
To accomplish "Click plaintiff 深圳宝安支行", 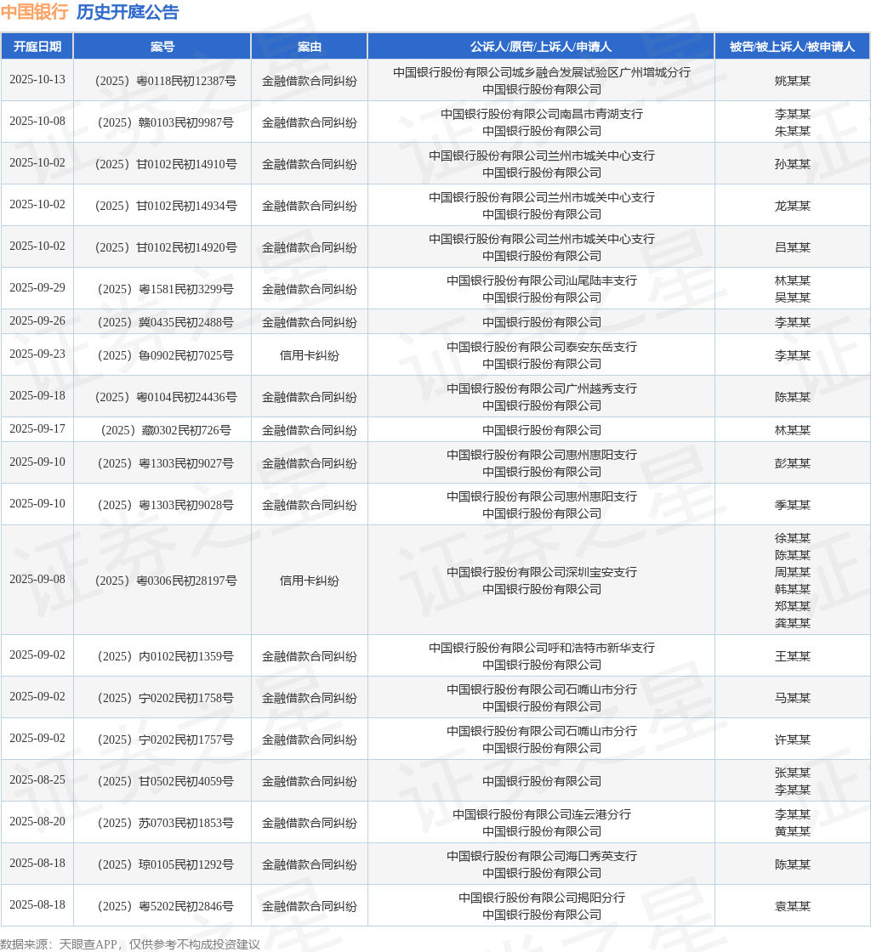I will point(542,572).
